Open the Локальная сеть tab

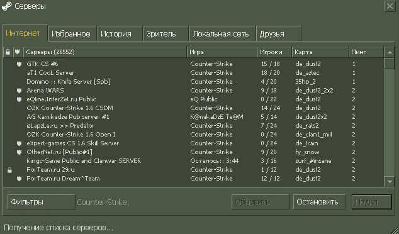[222, 33]
